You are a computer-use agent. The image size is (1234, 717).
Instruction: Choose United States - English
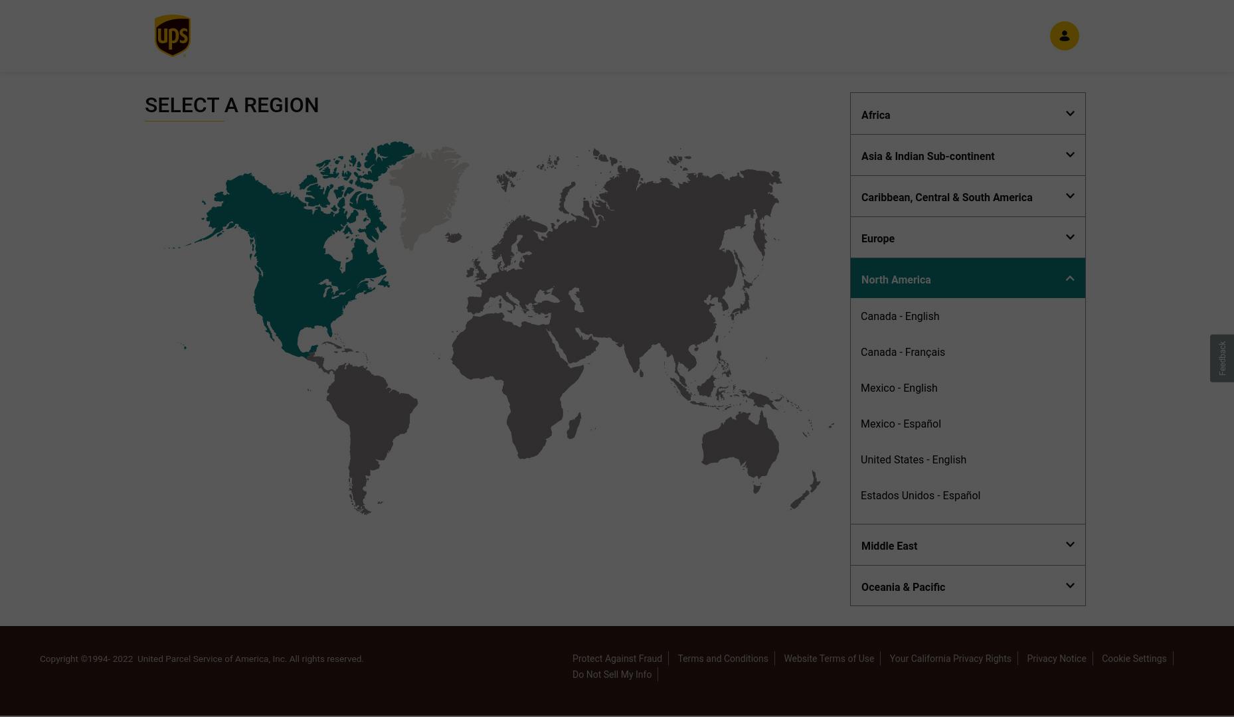point(913,459)
